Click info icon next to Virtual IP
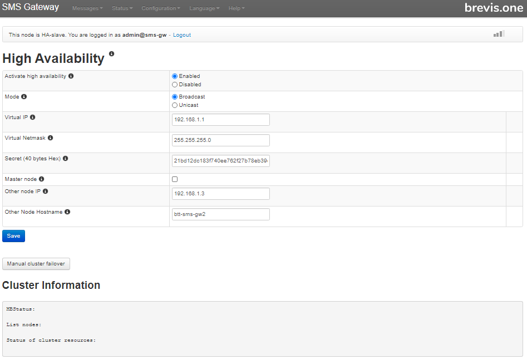The height and width of the screenshot is (359, 527). (x=33, y=117)
